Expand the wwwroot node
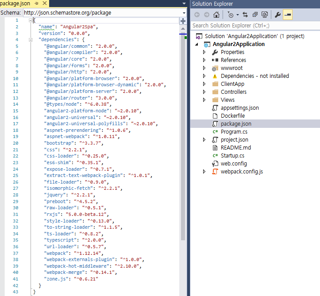The width and height of the screenshot is (320, 296). tap(204, 68)
